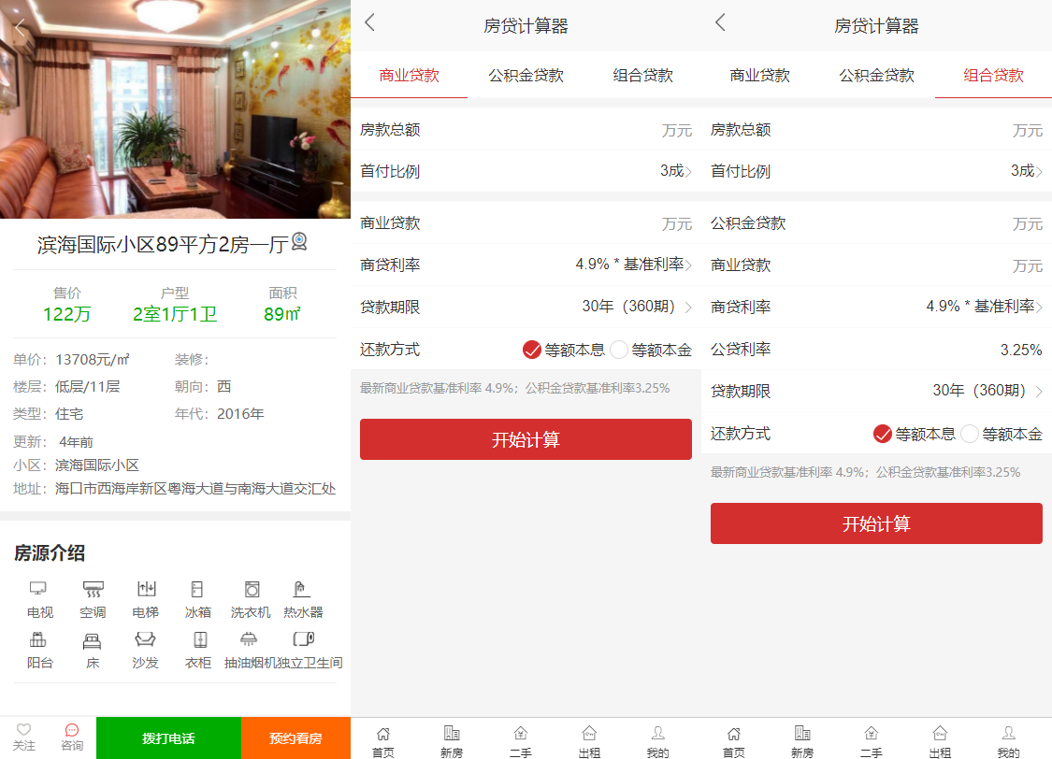Open 新房 in the commercial-loan screen's bottom bar

[x=452, y=741]
